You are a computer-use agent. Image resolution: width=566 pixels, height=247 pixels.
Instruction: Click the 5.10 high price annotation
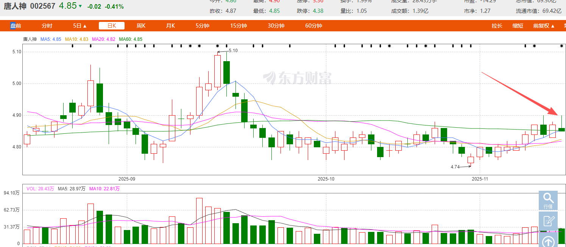coord(233,51)
